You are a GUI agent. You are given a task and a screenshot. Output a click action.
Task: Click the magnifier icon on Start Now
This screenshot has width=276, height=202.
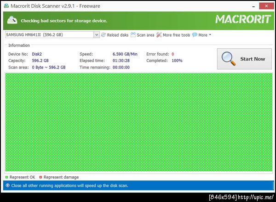[x=229, y=58]
